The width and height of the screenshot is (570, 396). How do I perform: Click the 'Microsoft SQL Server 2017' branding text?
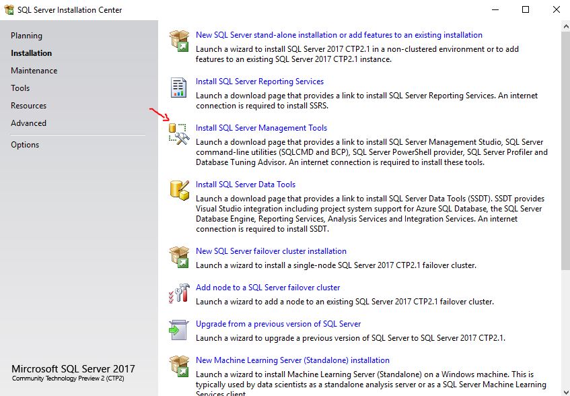pyautogui.click(x=73, y=369)
